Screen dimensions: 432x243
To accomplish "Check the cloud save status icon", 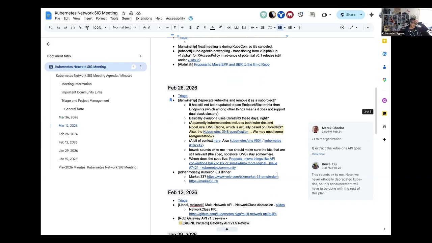I will point(138,13).
